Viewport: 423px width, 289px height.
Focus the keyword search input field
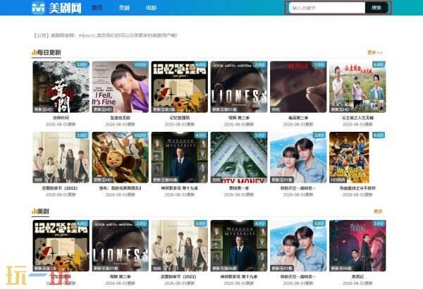[327, 8]
